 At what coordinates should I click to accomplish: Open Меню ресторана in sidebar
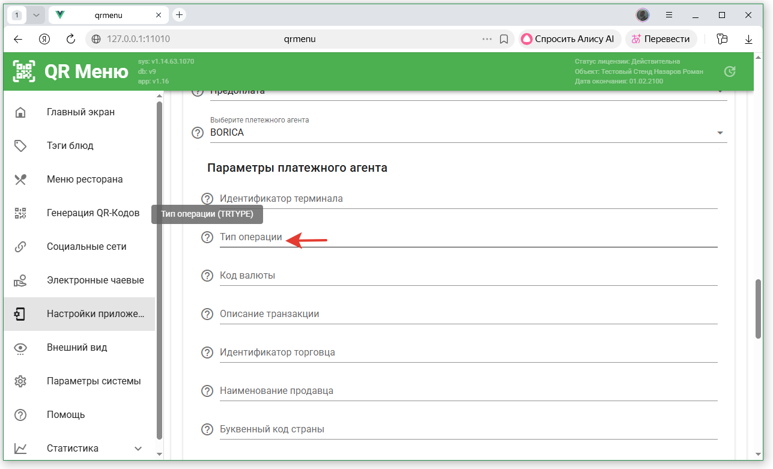[x=85, y=180]
